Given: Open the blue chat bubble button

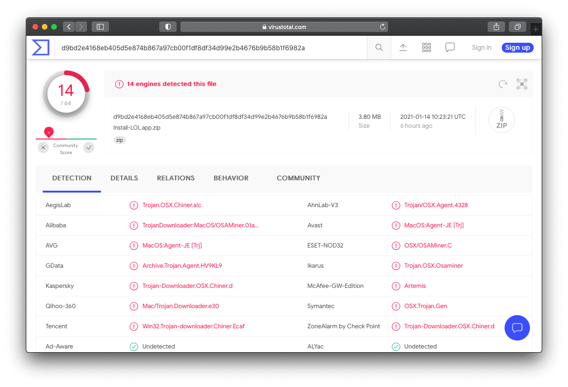Looking at the screenshot, I should pyautogui.click(x=517, y=327).
